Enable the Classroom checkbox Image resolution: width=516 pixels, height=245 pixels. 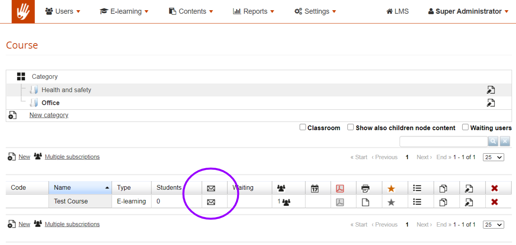point(303,127)
